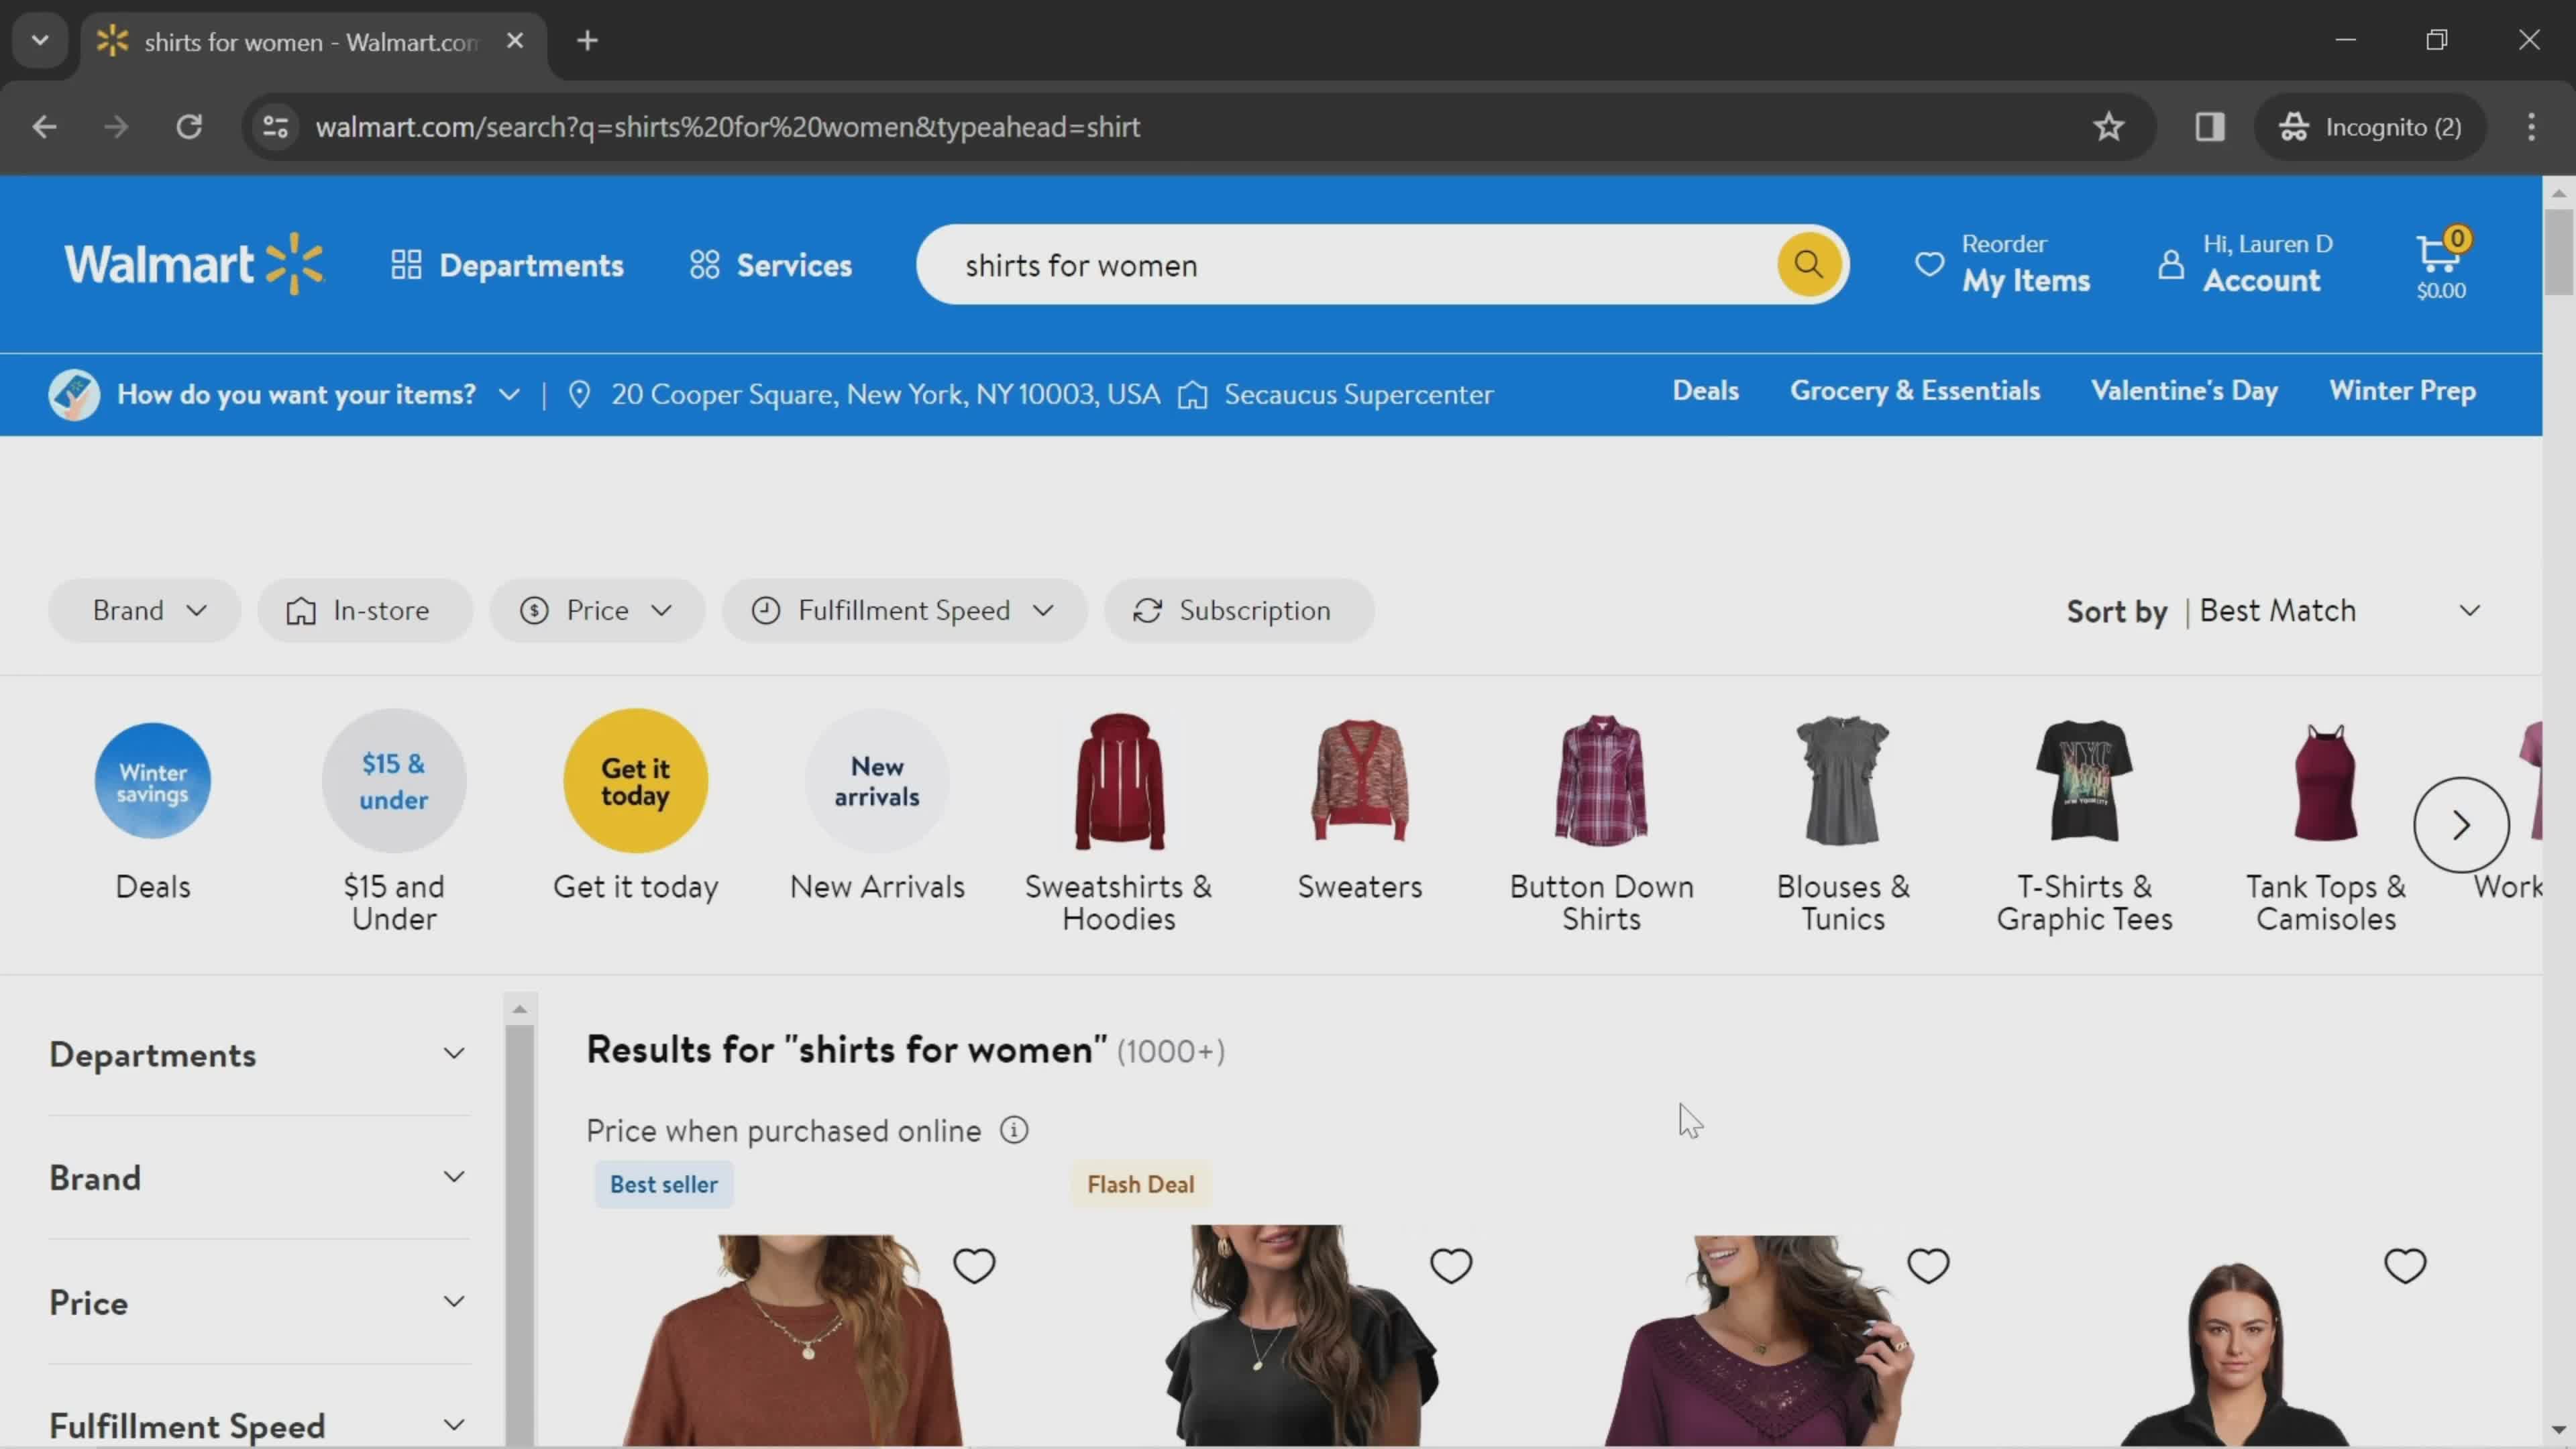2576x1449 pixels.
Task: Click the Flash Deal badge
Action: click(x=1141, y=1184)
